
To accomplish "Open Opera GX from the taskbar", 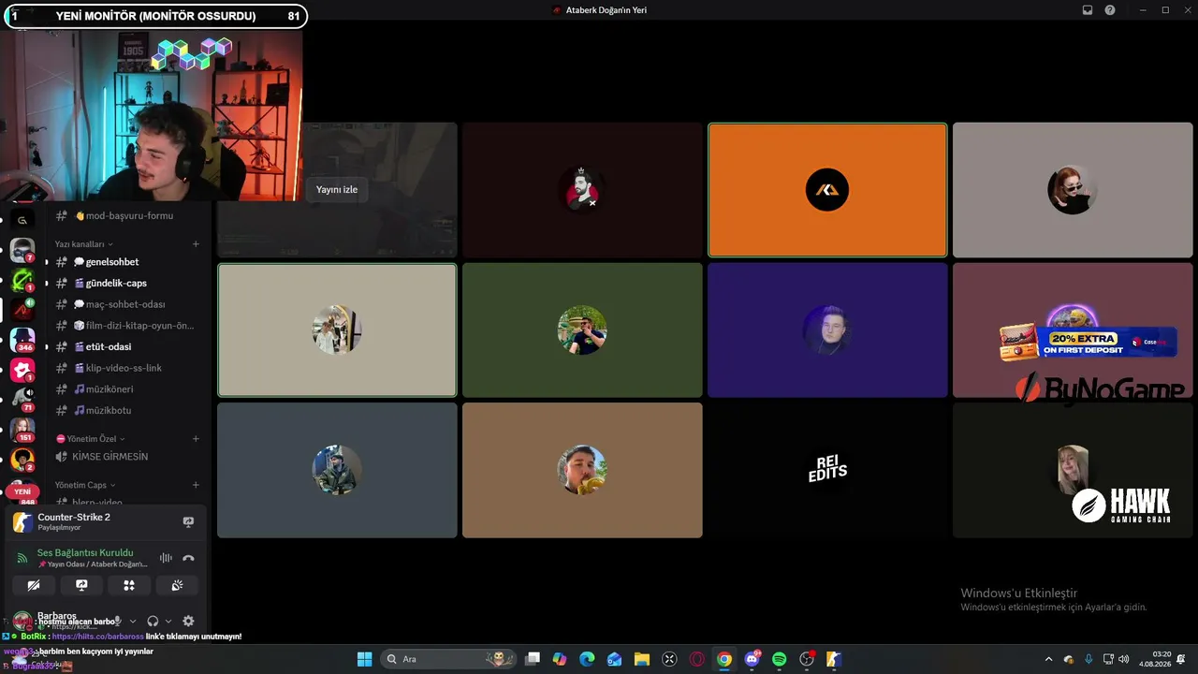I will point(696,659).
